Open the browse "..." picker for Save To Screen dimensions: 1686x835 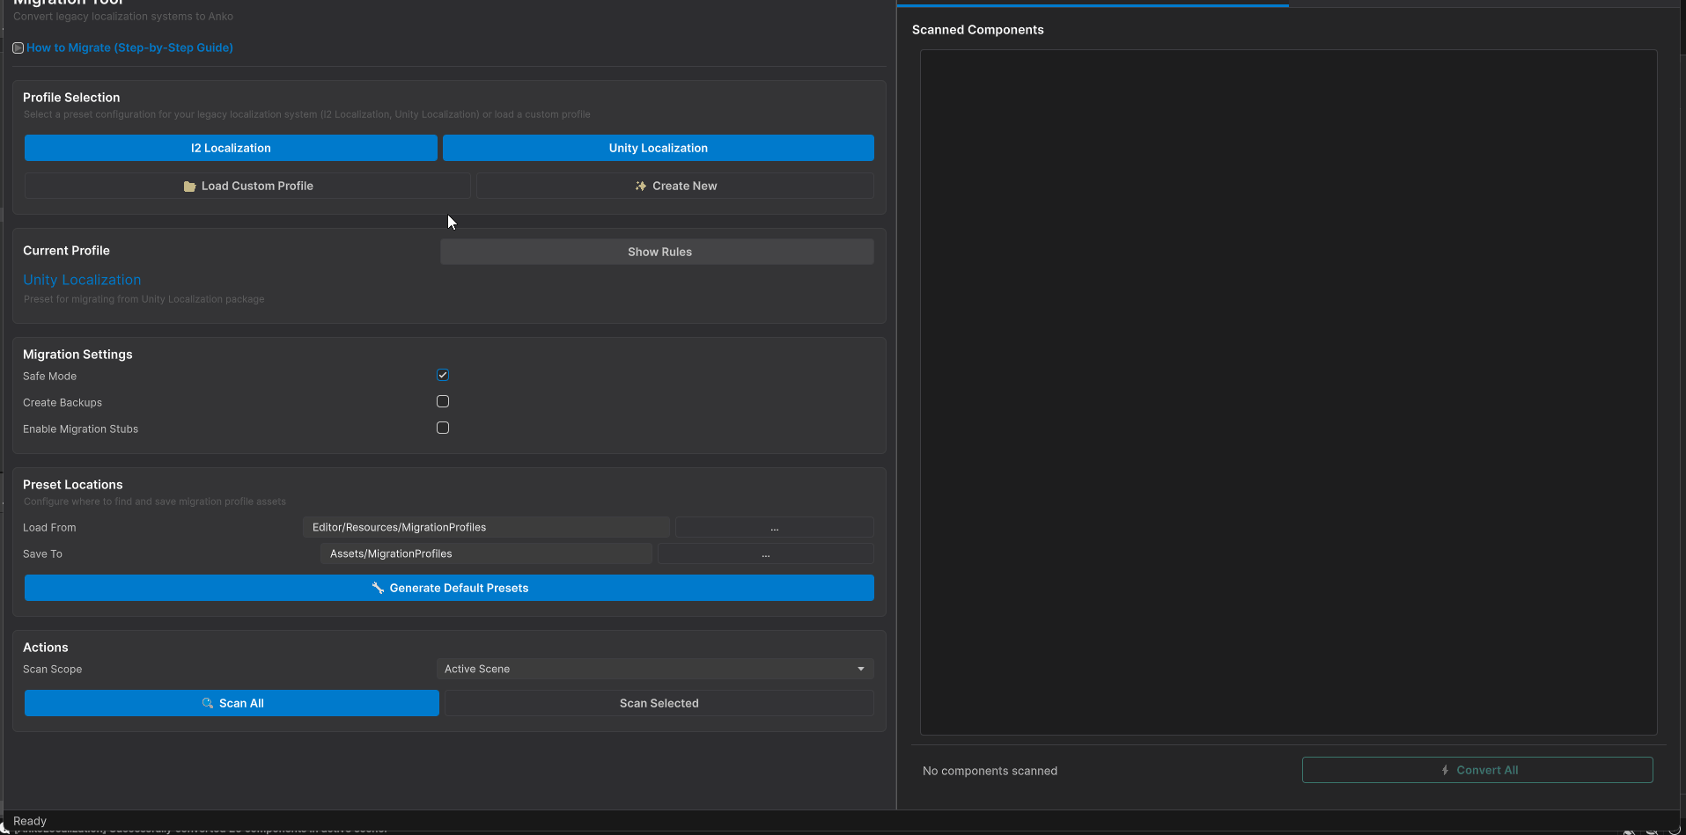[765, 553]
